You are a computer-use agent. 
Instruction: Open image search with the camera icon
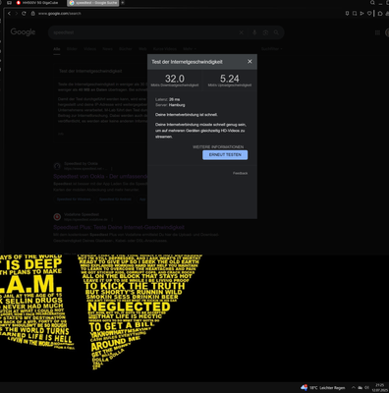[265, 32]
